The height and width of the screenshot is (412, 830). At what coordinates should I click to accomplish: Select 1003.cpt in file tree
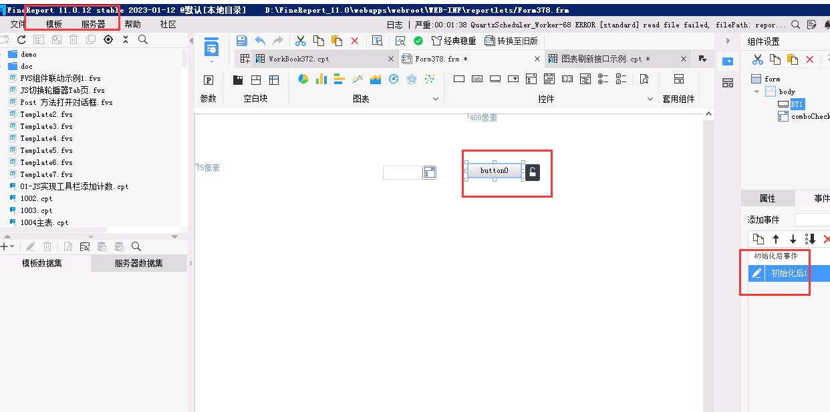click(x=36, y=210)
